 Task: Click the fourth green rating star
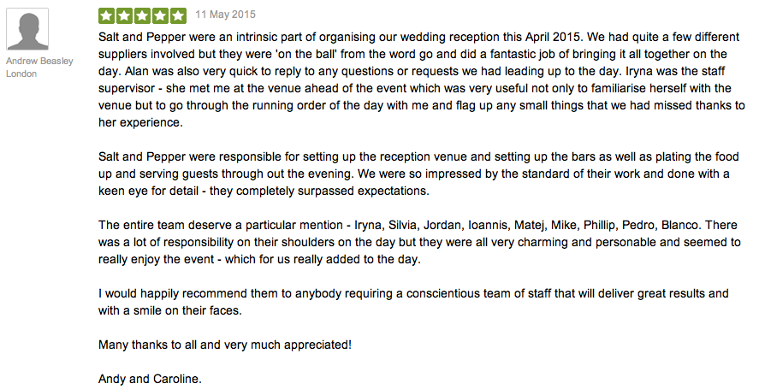point(160,15)
